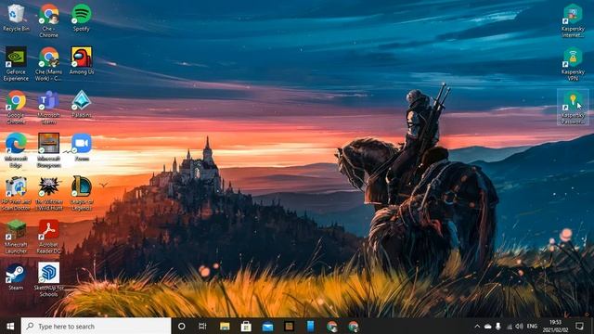The image size is (594, 334).
Task: Click the League of Legends icon
Action: 82,194
